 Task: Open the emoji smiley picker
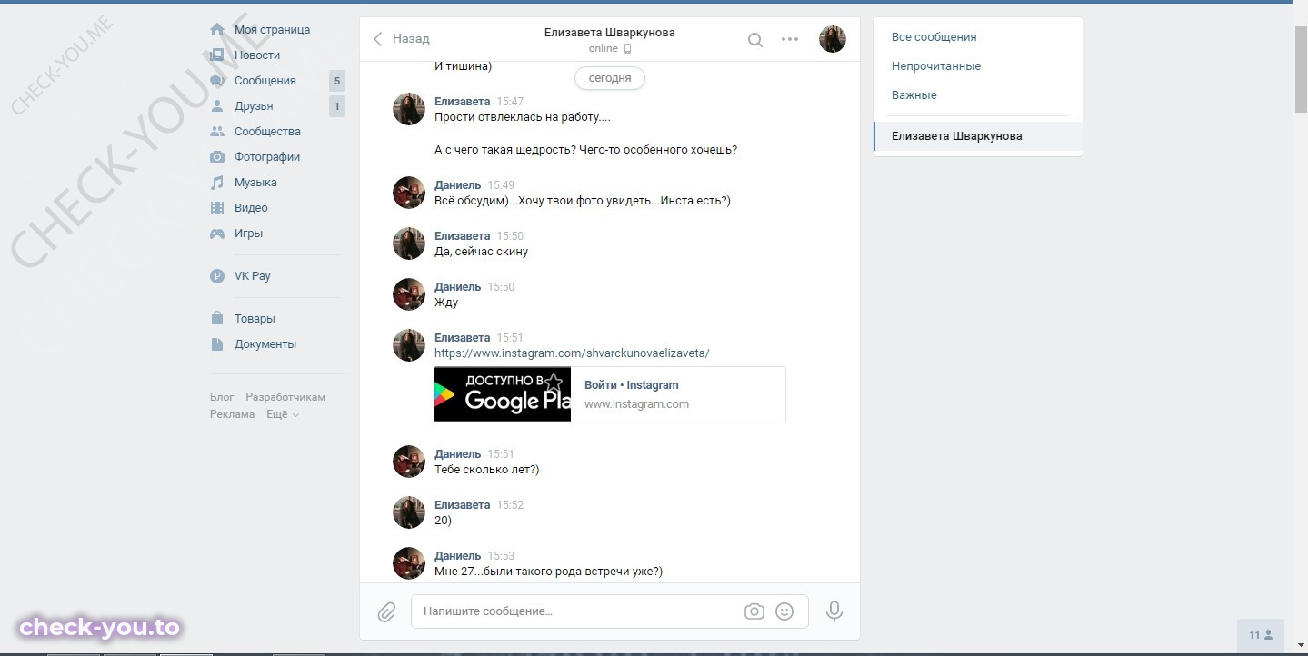tap(784, 611)
